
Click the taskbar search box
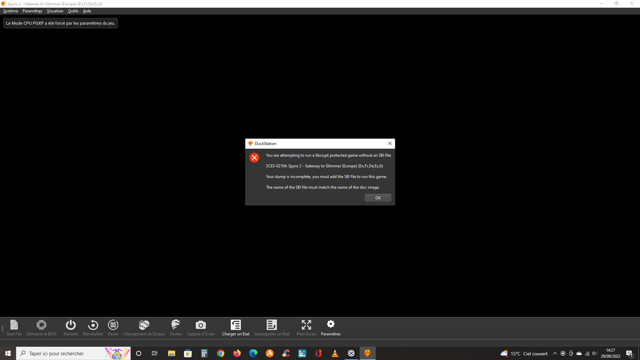point(73,353)
